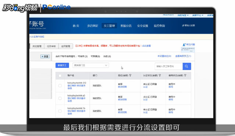Select 员工管理 navigation item
The image size is (235, 136).
[x=109, y=26]
